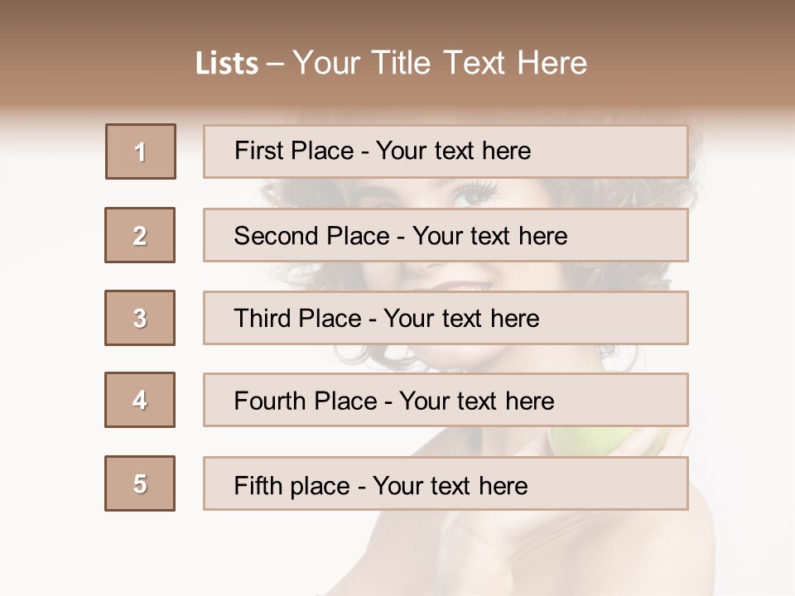
Task: Click the green apple in the photo
Action: pos(596,441)
